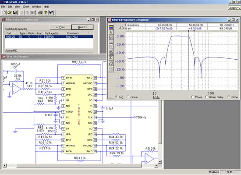The height and width of the screenshot is (175, 241).
Task: Click the schematic scroll-down arrow
Action: (x=160, y=161)
